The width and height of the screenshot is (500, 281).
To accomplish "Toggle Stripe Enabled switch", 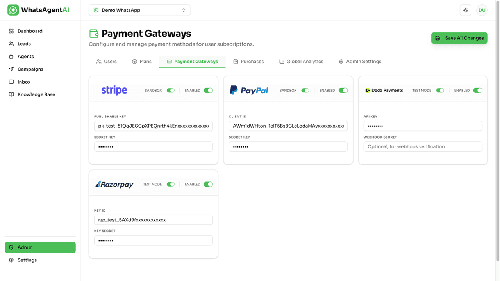I will point(208,91).
